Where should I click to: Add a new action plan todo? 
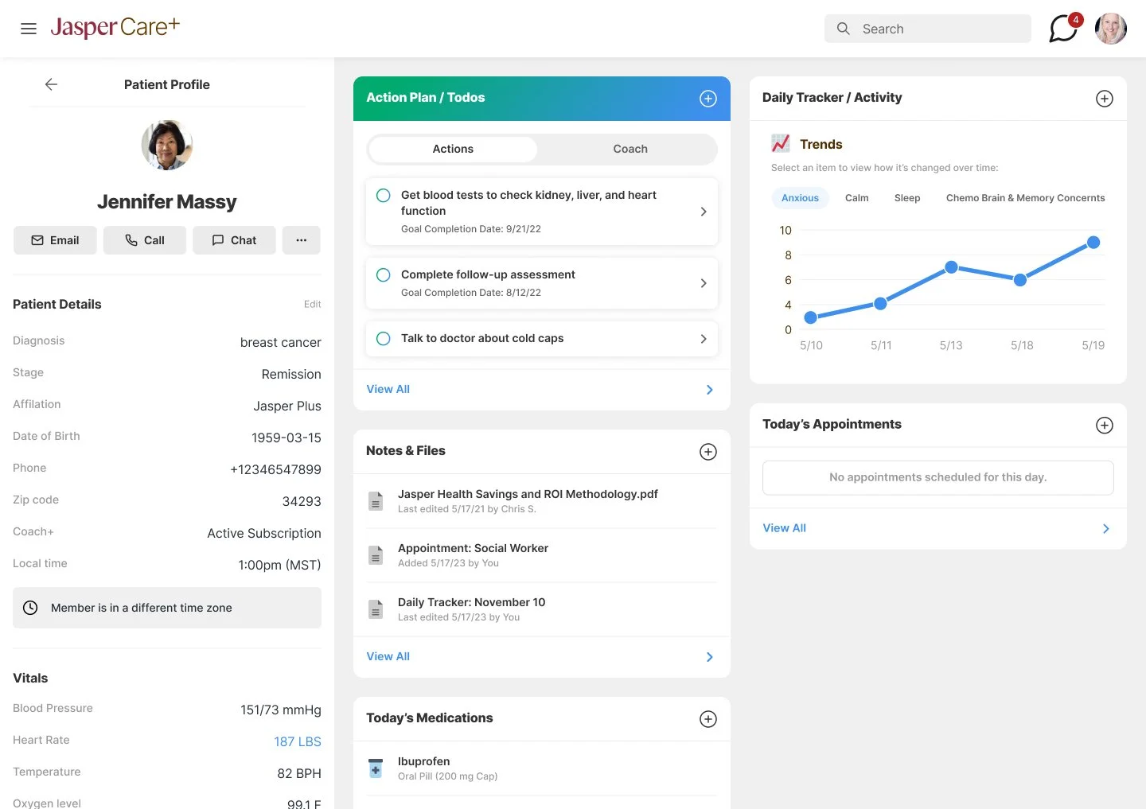[708, 99]
